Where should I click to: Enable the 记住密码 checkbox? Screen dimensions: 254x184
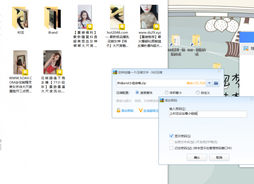point(172,148)
